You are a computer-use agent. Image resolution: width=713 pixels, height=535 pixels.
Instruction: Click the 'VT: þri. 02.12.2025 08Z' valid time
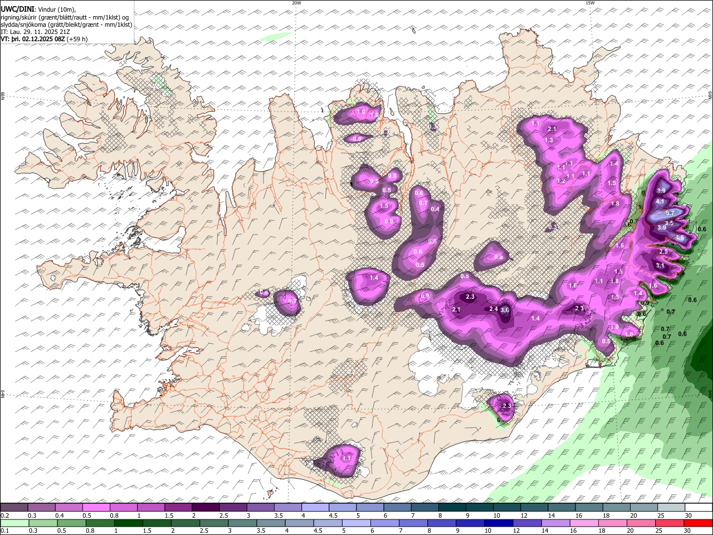pos(33,39)
